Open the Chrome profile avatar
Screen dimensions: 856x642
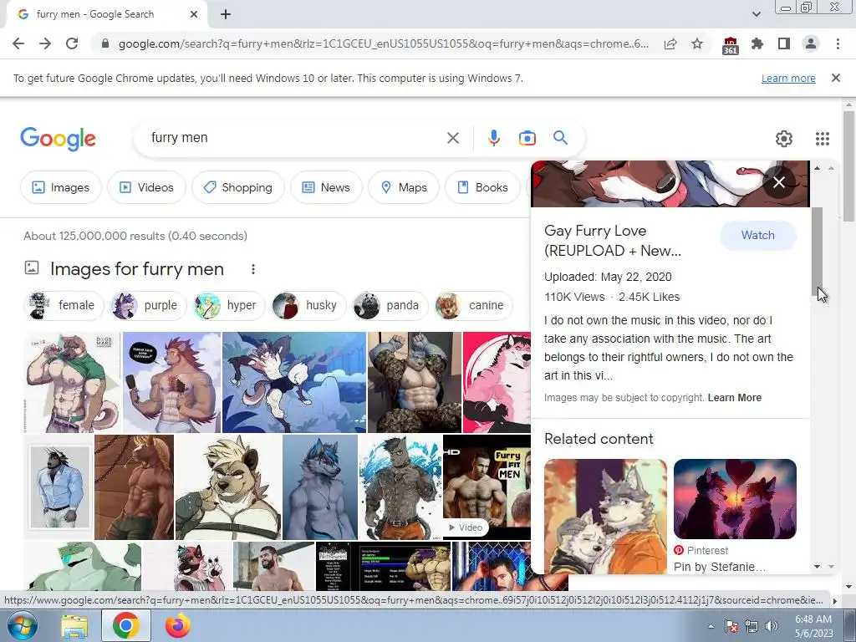[x=811, y=43]
